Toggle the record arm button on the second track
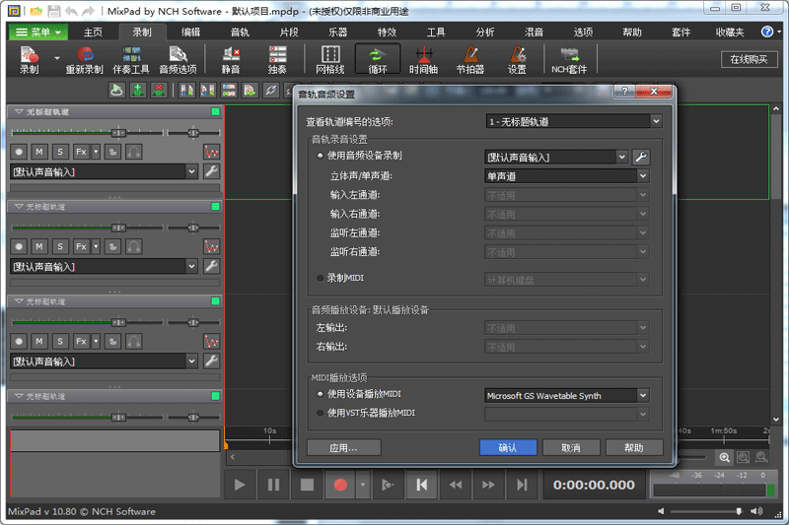This screenshot has height=525, width=789. pos(19,246)
